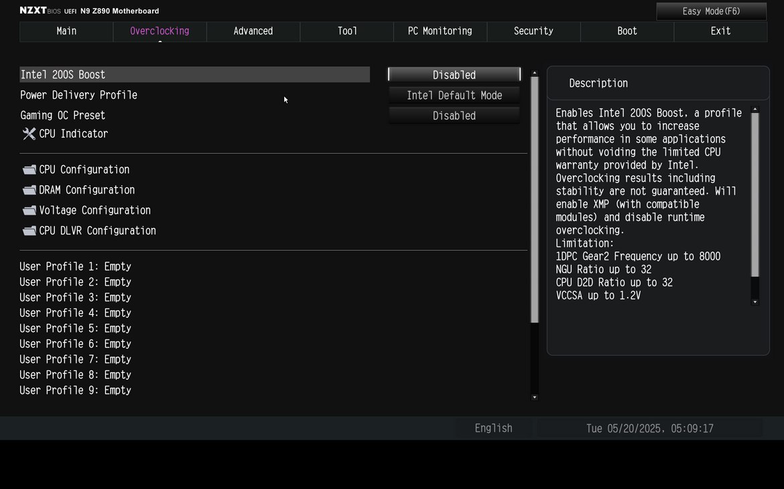Switch to the Advanced tab
This screenshot has width=784, height=489.
(253, 31)
